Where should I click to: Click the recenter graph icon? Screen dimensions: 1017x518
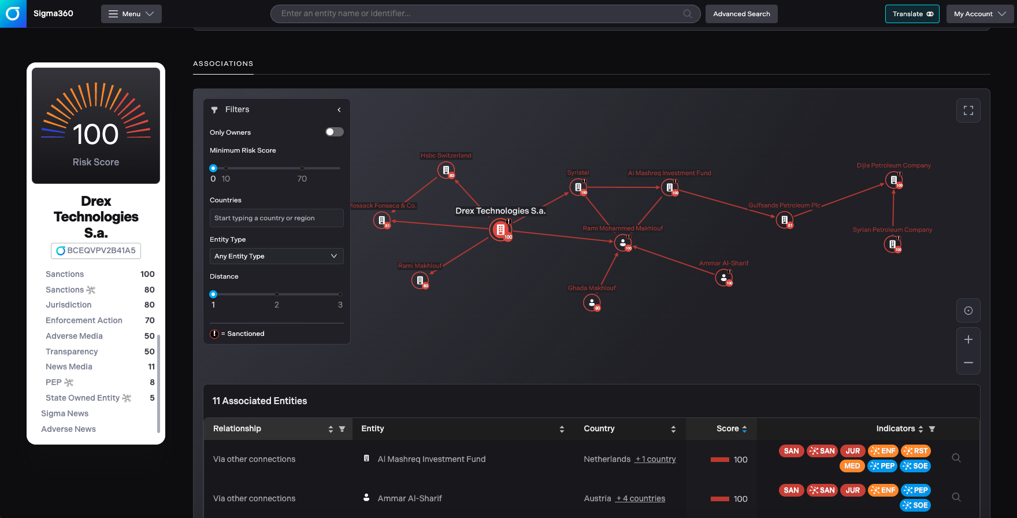[968, 310]
